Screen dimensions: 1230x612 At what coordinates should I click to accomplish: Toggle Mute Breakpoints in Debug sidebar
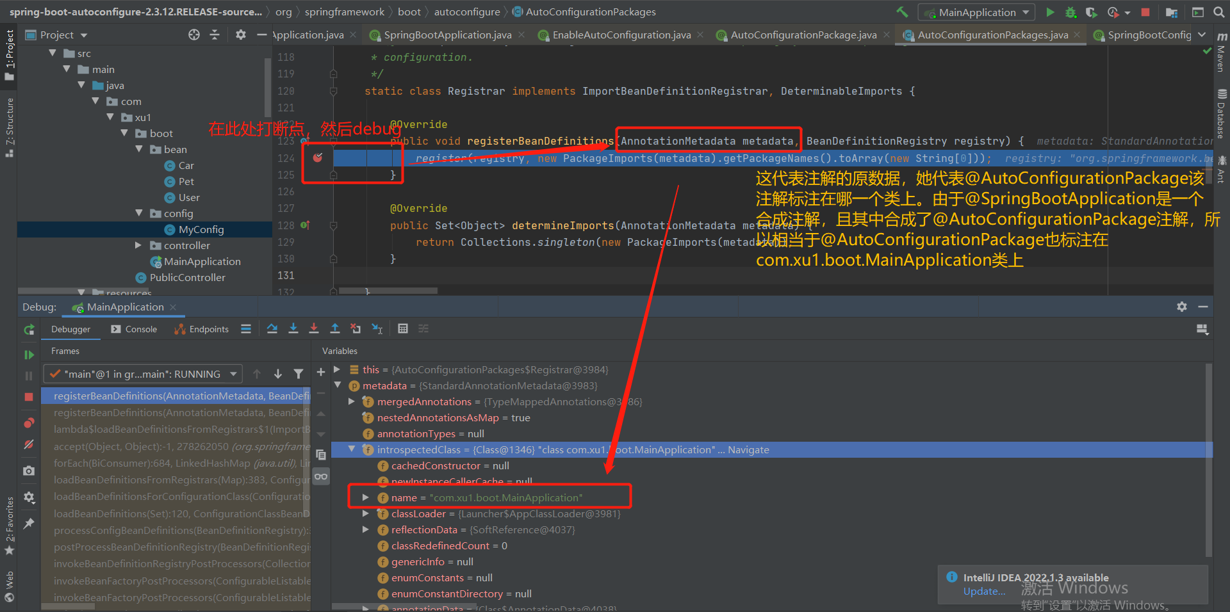click(29, 444)
